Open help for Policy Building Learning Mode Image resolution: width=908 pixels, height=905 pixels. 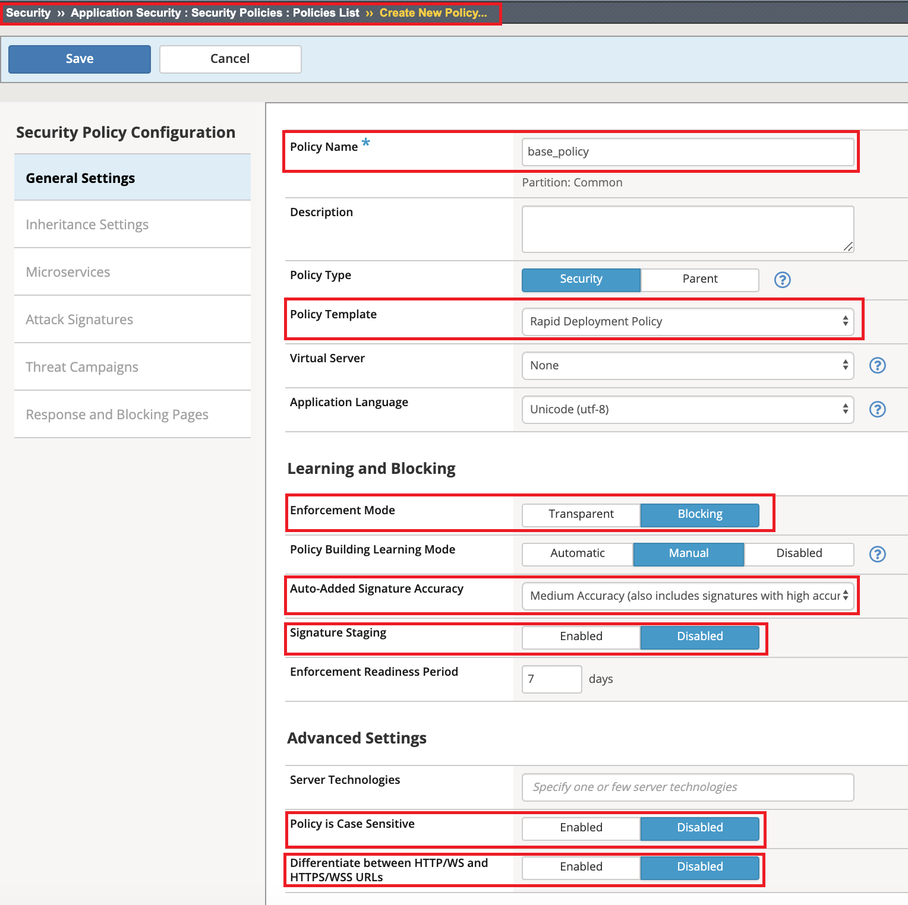tap(877, 554)
